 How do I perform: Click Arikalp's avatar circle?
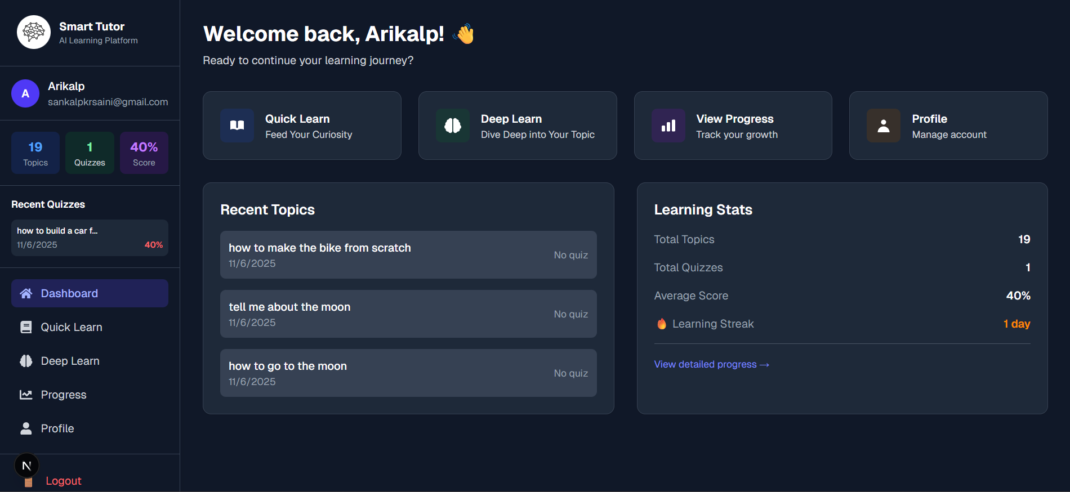pyautogui.click(x=25, y=93)
